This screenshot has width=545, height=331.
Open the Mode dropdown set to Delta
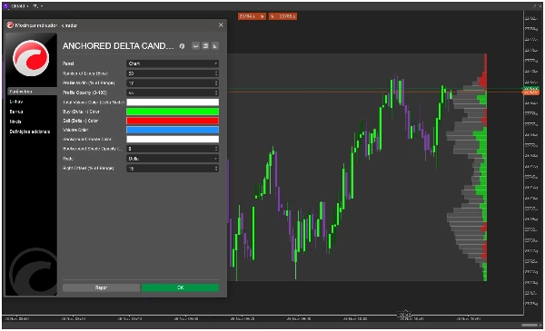click(173, 159)
